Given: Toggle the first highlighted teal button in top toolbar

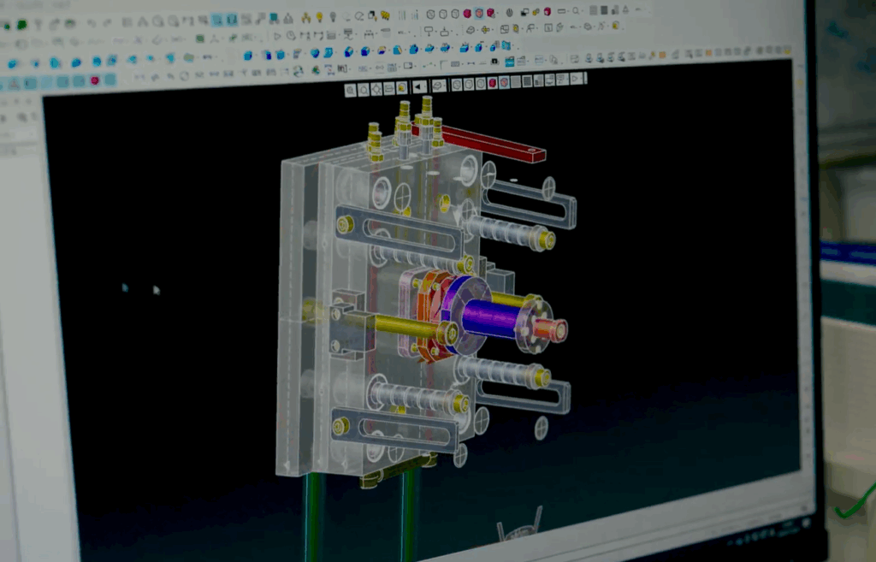Looking at the screenshot, I should pos(217,20).
